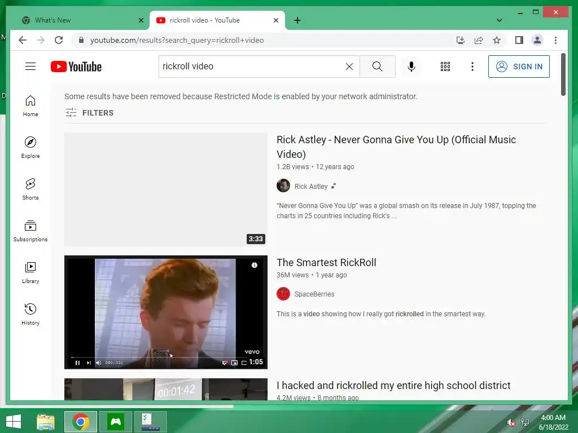
Task: Open History in sidebar
Action: (x=30, y=314)
